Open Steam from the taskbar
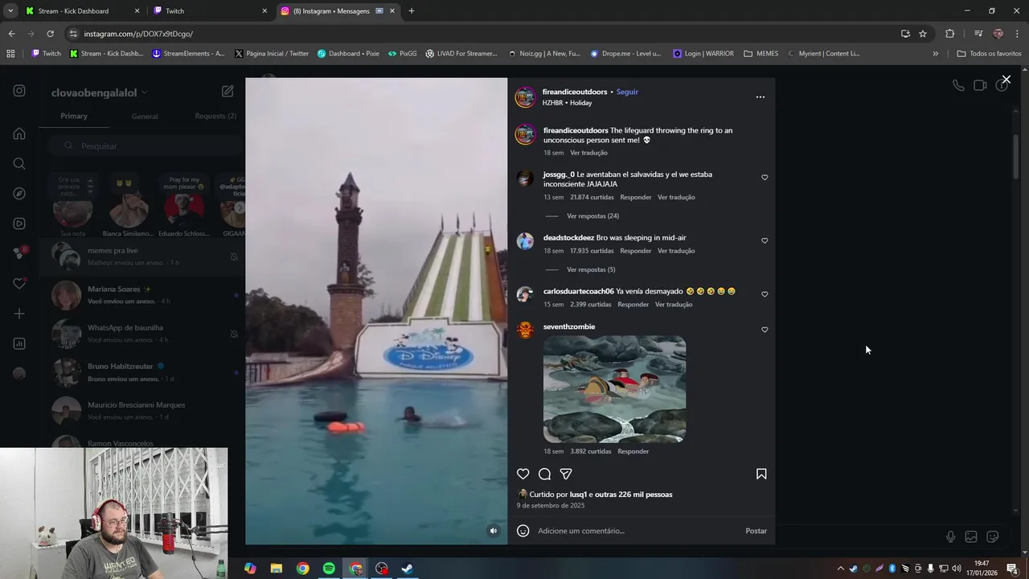This screenshot has width=1029, height=579. pyautogui.click(x=408, y=569)
